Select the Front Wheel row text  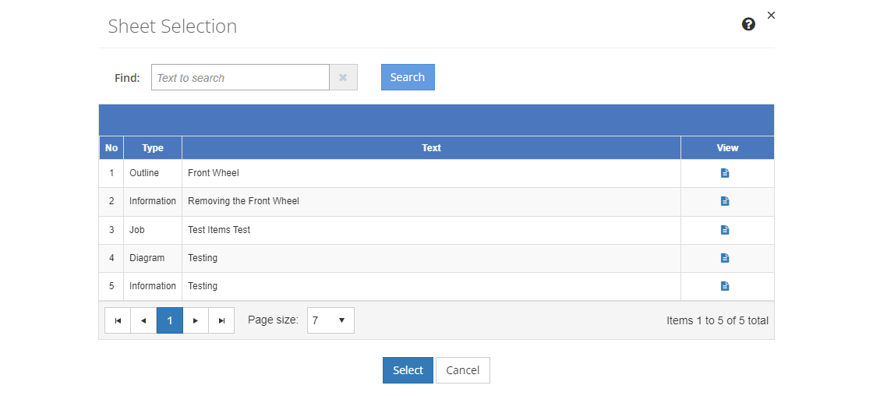[x=214, y=173]
